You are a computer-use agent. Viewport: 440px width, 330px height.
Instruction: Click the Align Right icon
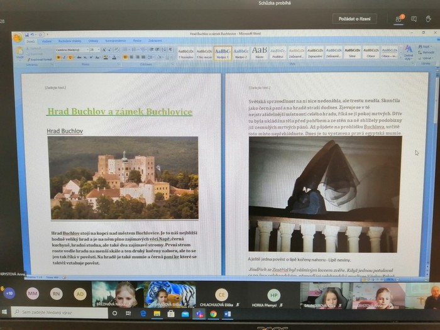[137, 57]
